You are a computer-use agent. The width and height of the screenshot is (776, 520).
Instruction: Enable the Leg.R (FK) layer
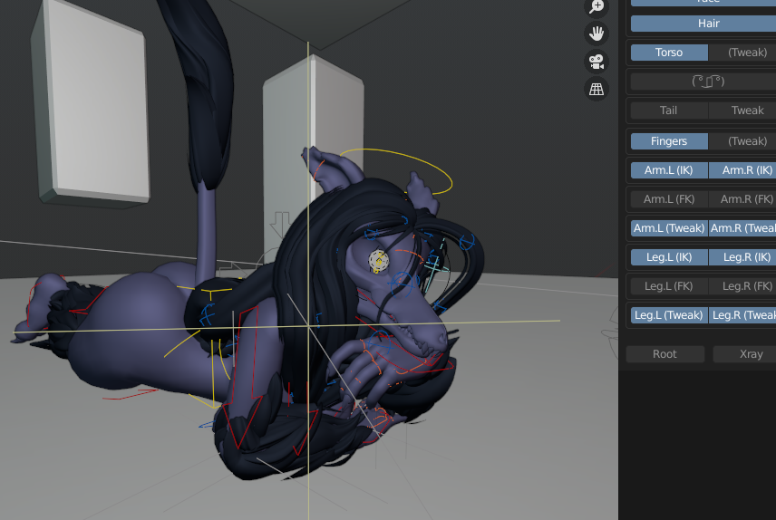pyautogui.click(x=742, y=286)
